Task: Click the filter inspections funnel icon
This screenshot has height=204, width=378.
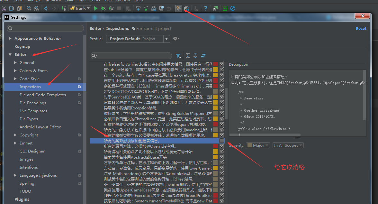Action: 178,56
